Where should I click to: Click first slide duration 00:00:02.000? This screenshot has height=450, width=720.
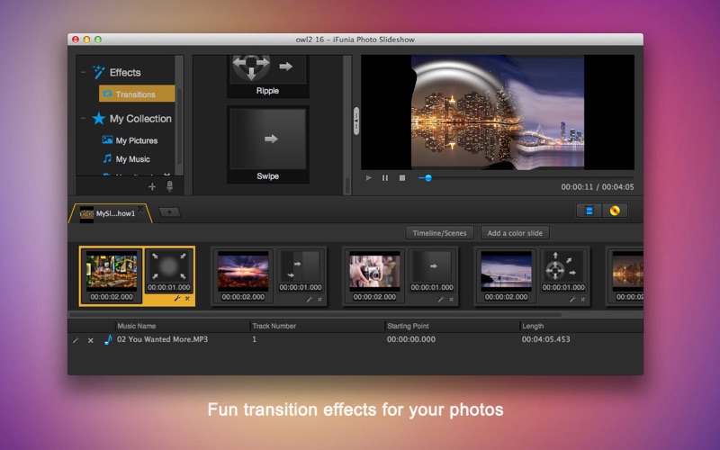112,297
